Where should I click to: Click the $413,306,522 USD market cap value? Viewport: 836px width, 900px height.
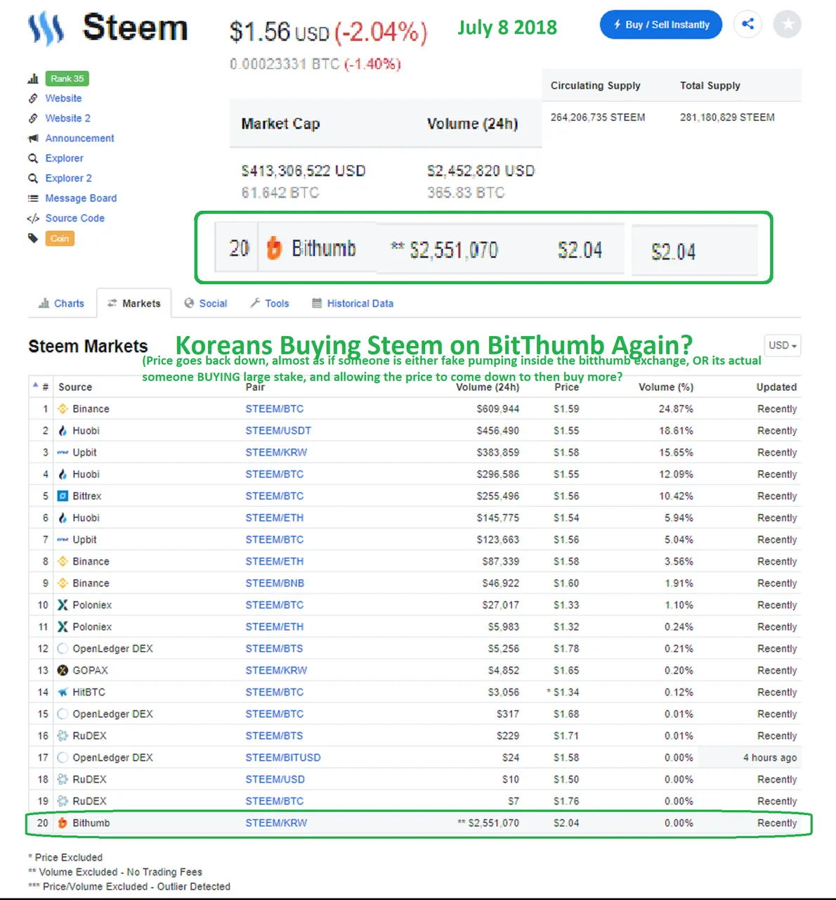(x=303, y=171)
